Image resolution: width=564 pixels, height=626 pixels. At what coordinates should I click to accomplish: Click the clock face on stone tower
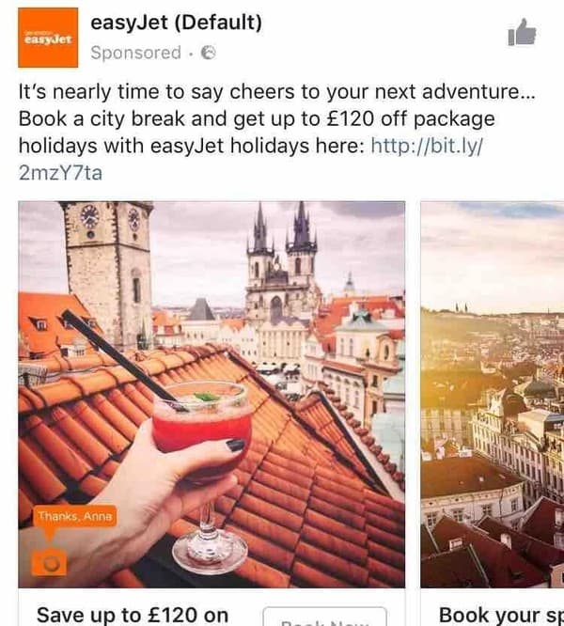tap(89, 217)
